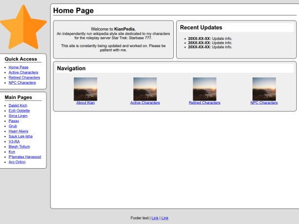Open the Sirca Liram page
Screen dimensions: 299x224
point(18,116)
